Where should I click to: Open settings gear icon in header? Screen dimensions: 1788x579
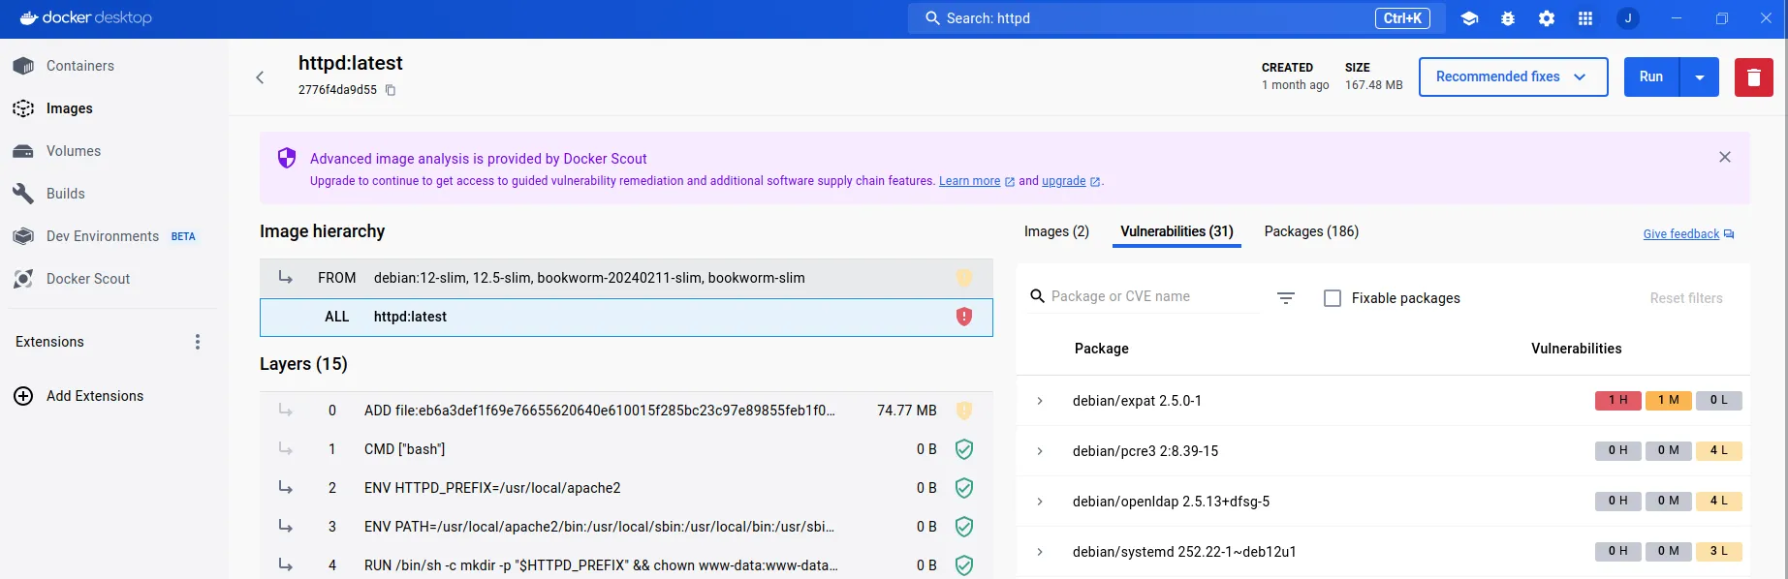tap(1547, 18)
